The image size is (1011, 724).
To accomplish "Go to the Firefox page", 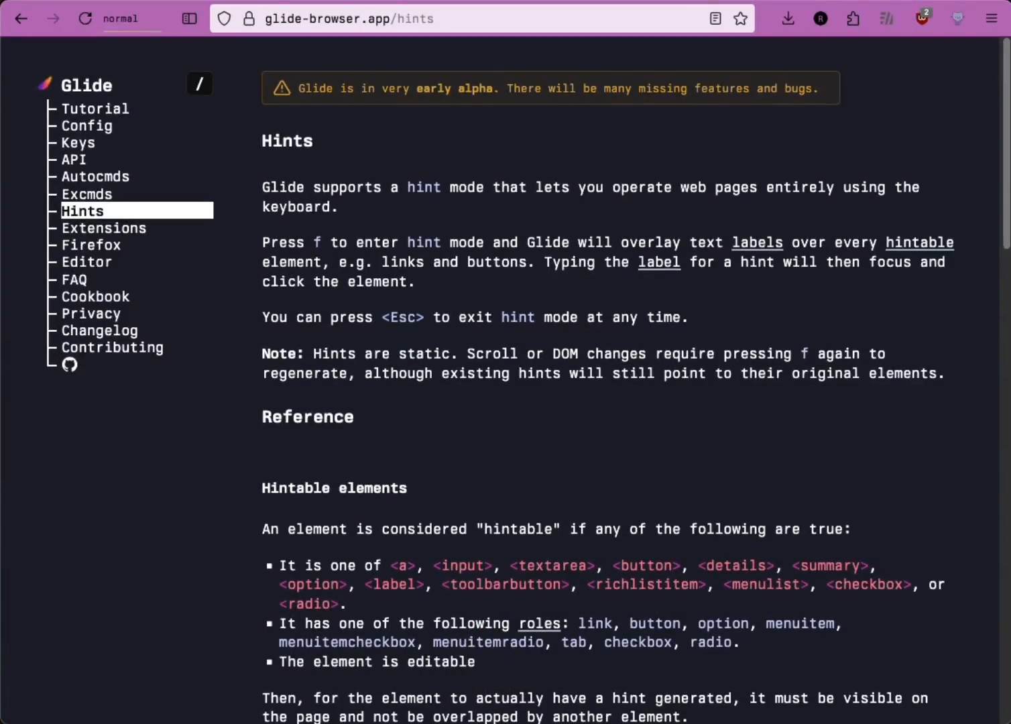I will [91, 245].
